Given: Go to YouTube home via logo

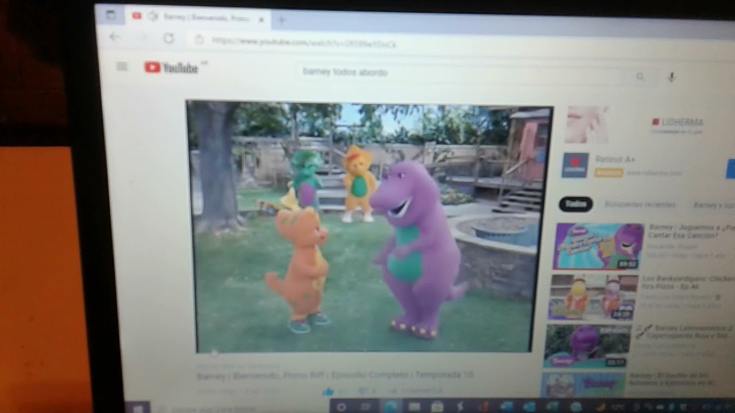Looking at the screenshot, I should [171, 68].
